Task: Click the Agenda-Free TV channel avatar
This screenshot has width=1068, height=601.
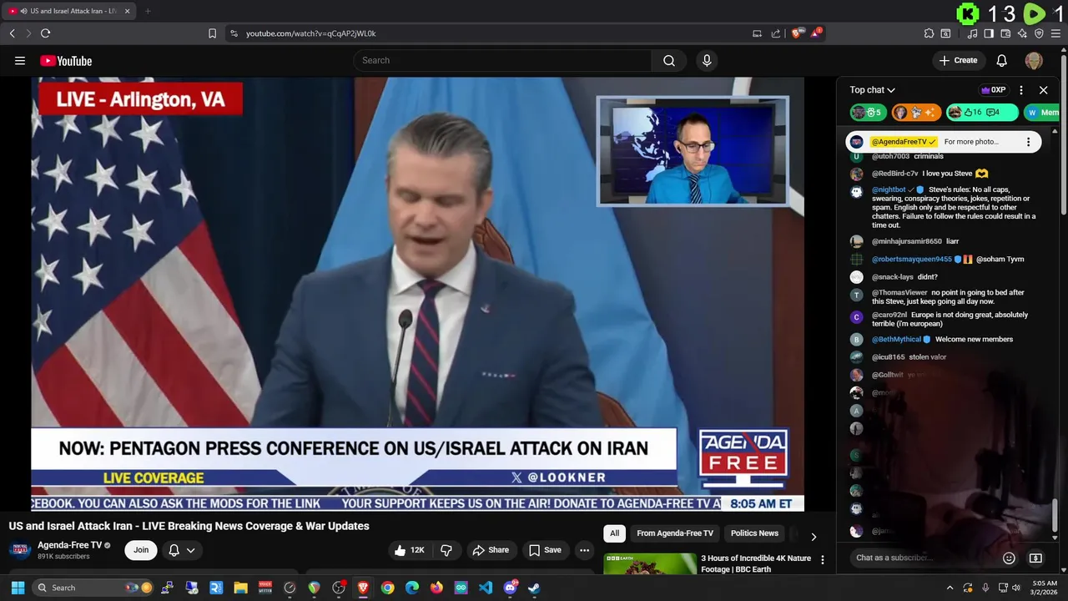Action: [21, 550]
